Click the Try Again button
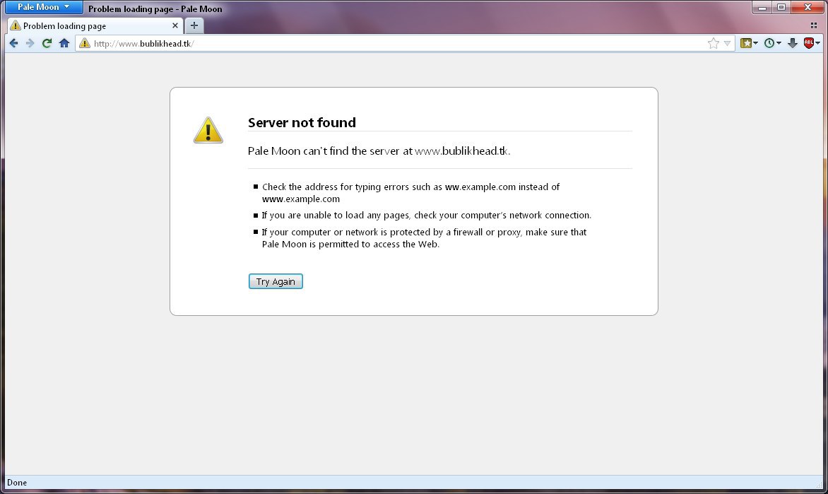 [276, 281]
